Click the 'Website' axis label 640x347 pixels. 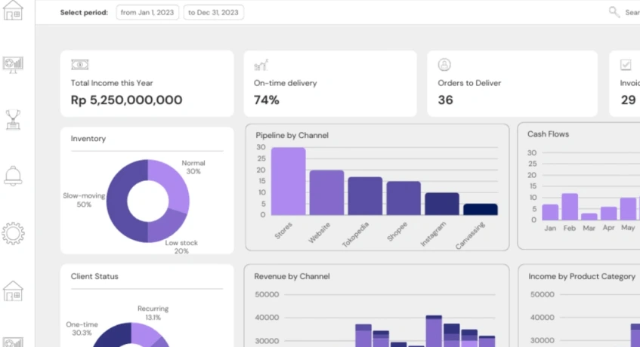[319, 232]
